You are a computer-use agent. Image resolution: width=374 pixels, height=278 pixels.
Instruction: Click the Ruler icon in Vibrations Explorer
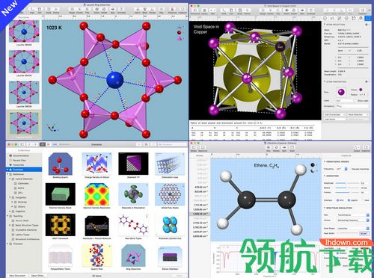pyautogui.click(x=292, y=147)
